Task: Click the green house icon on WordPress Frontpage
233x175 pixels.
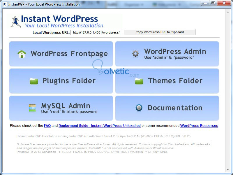Action: pos(22,54)
